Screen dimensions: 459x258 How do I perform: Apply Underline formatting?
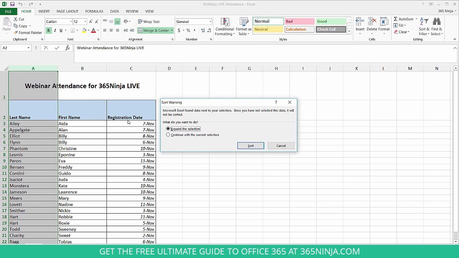(61, 30)
